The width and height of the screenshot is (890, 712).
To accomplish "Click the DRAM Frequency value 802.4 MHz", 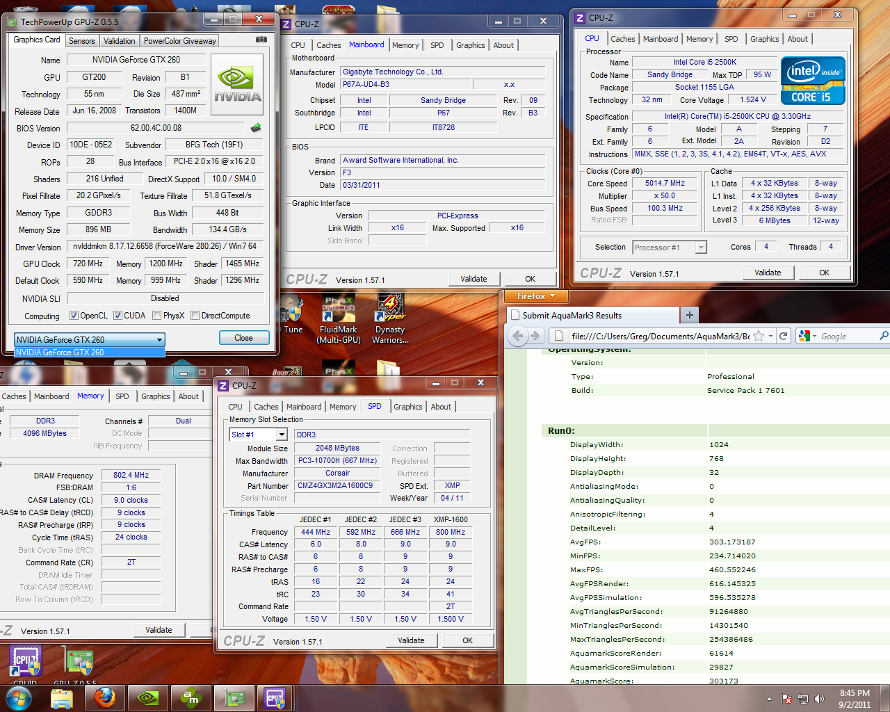I will 131,476.
